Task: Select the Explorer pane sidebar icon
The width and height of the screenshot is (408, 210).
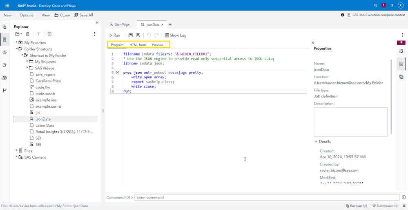Action: (4, 40)
